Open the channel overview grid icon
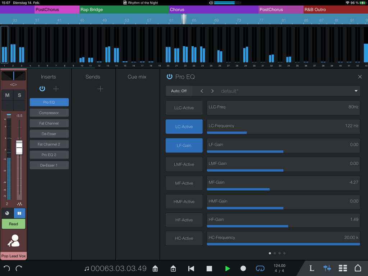368x276 pixels. pos(342,268)
